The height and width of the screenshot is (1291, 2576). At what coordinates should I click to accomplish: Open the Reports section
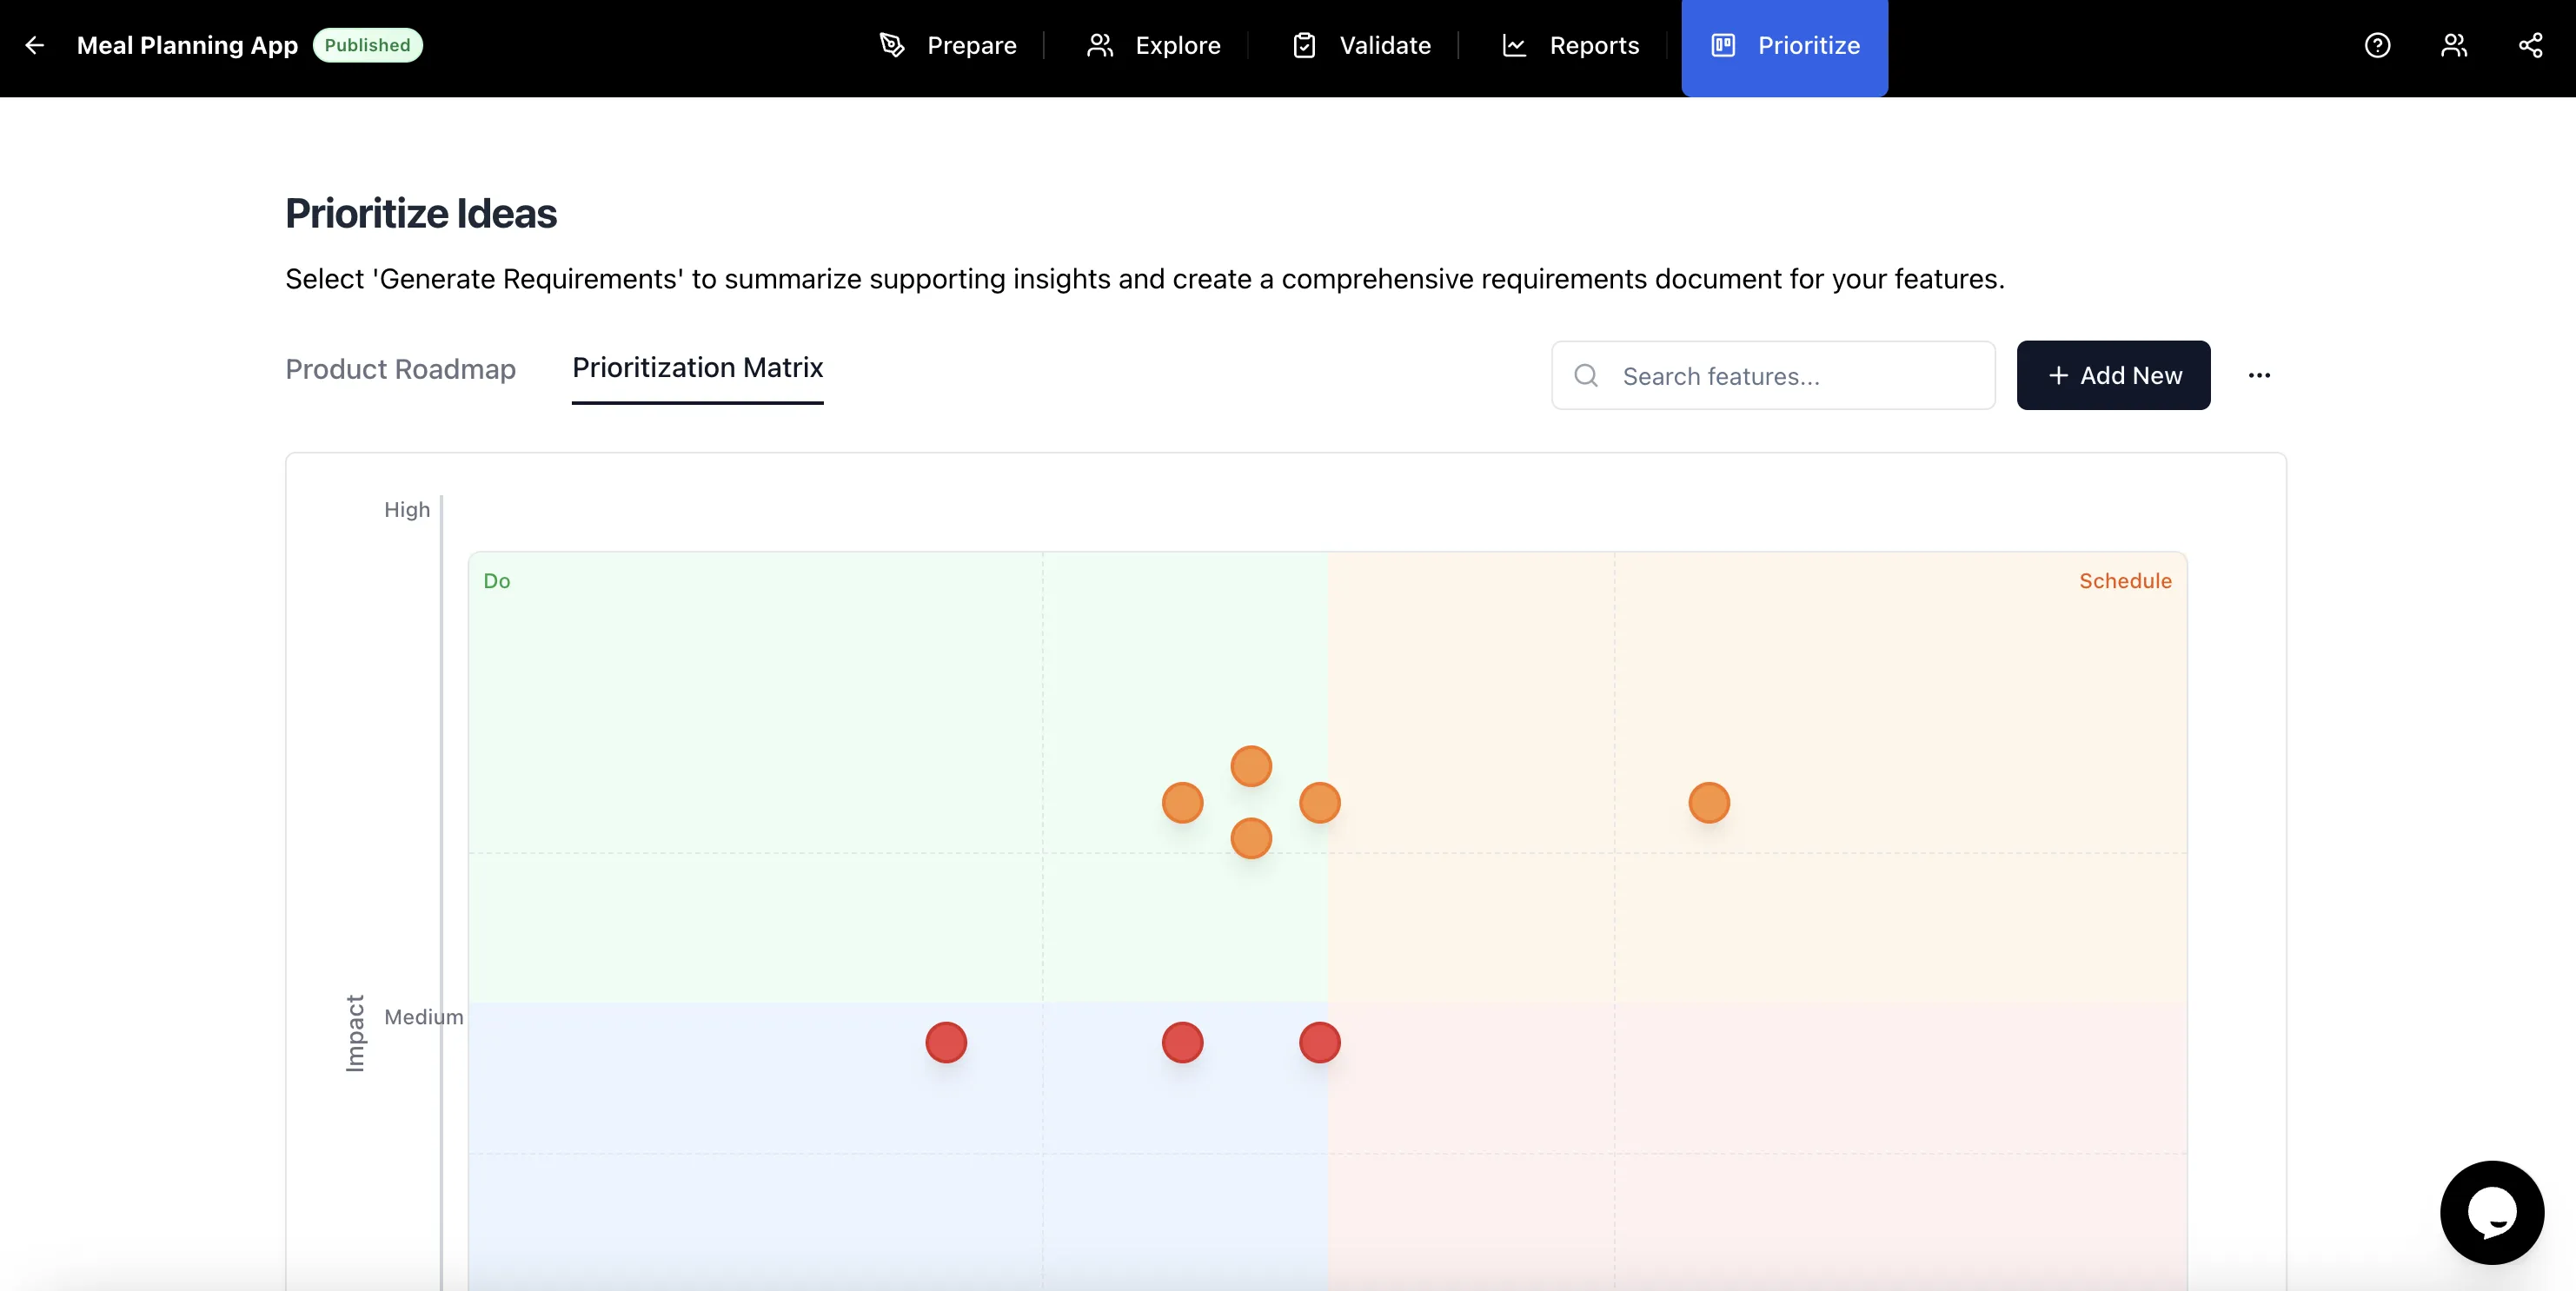pos(1571,46)
